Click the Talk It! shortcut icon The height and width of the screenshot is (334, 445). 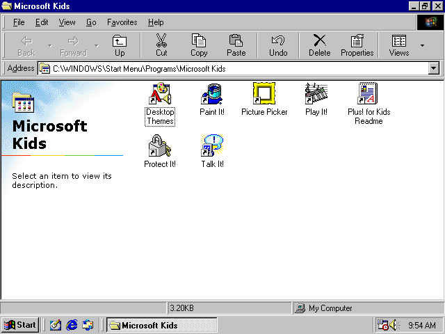(x=211, y=146)
